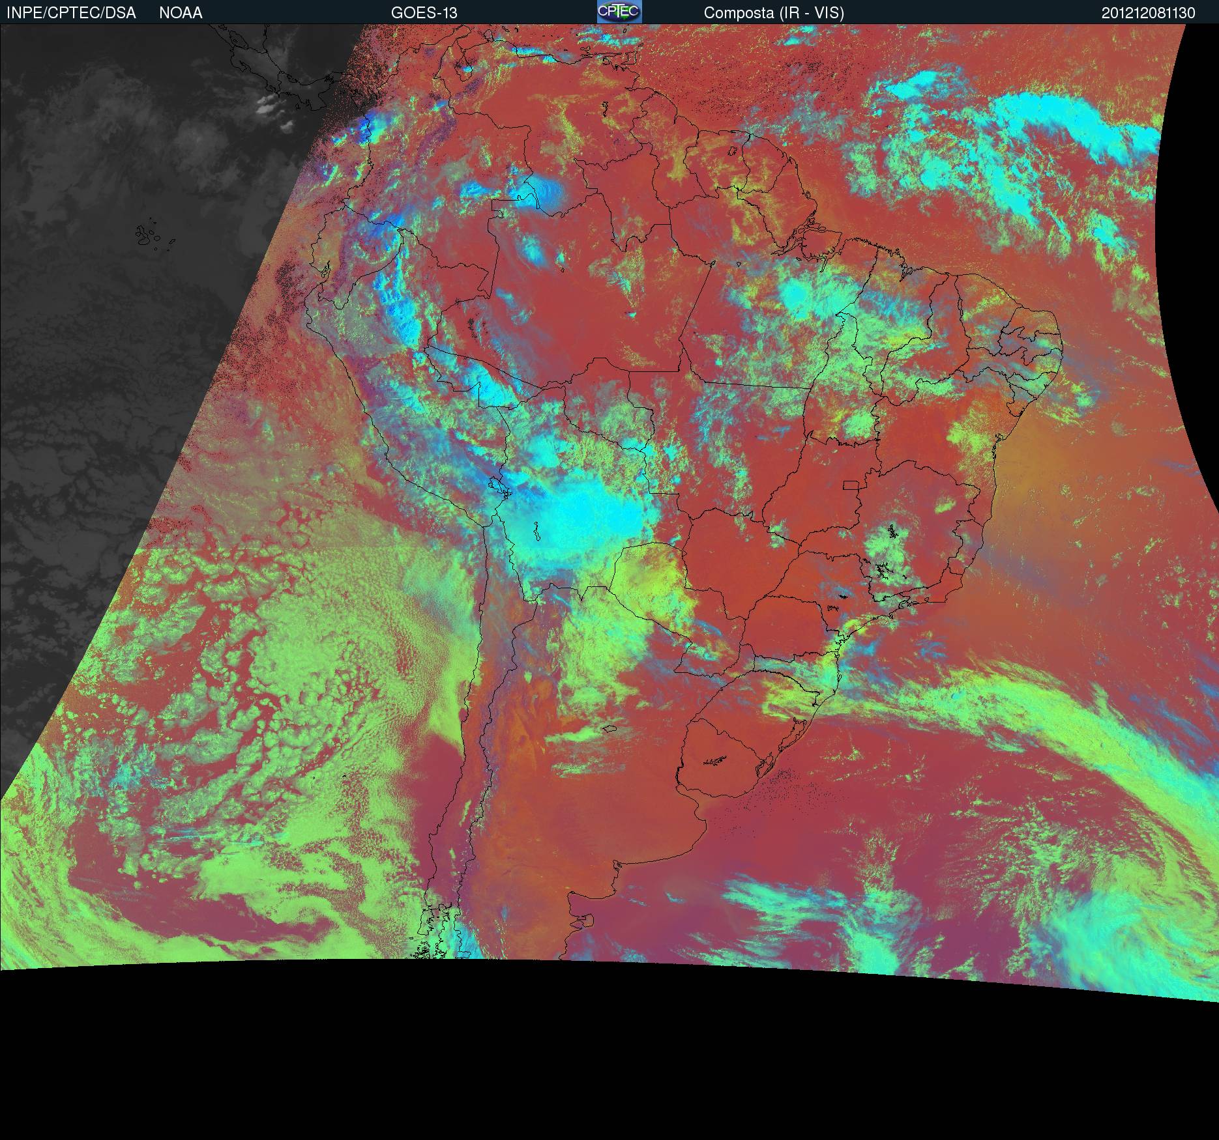The image size is (1219, 1140).
Task: Click the GOES-13 satellite label
Action: click(x=424, y=13)
